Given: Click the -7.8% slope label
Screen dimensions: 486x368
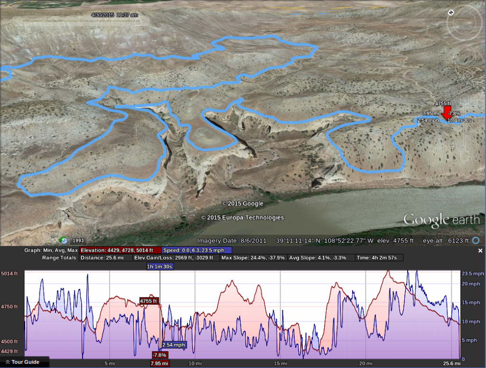Looking at the screenshot, I should click(x=160, y=355).
